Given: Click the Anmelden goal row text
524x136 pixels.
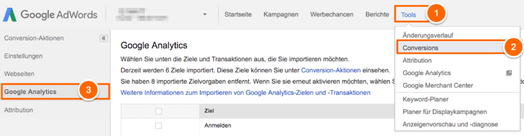Looking at the screenshot, I should click(x=218, y=125).
